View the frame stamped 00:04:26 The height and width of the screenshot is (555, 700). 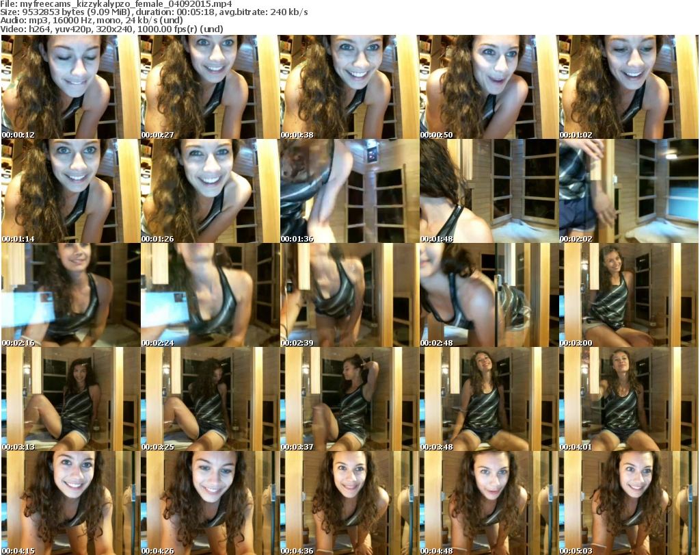[x=211, y=503]
